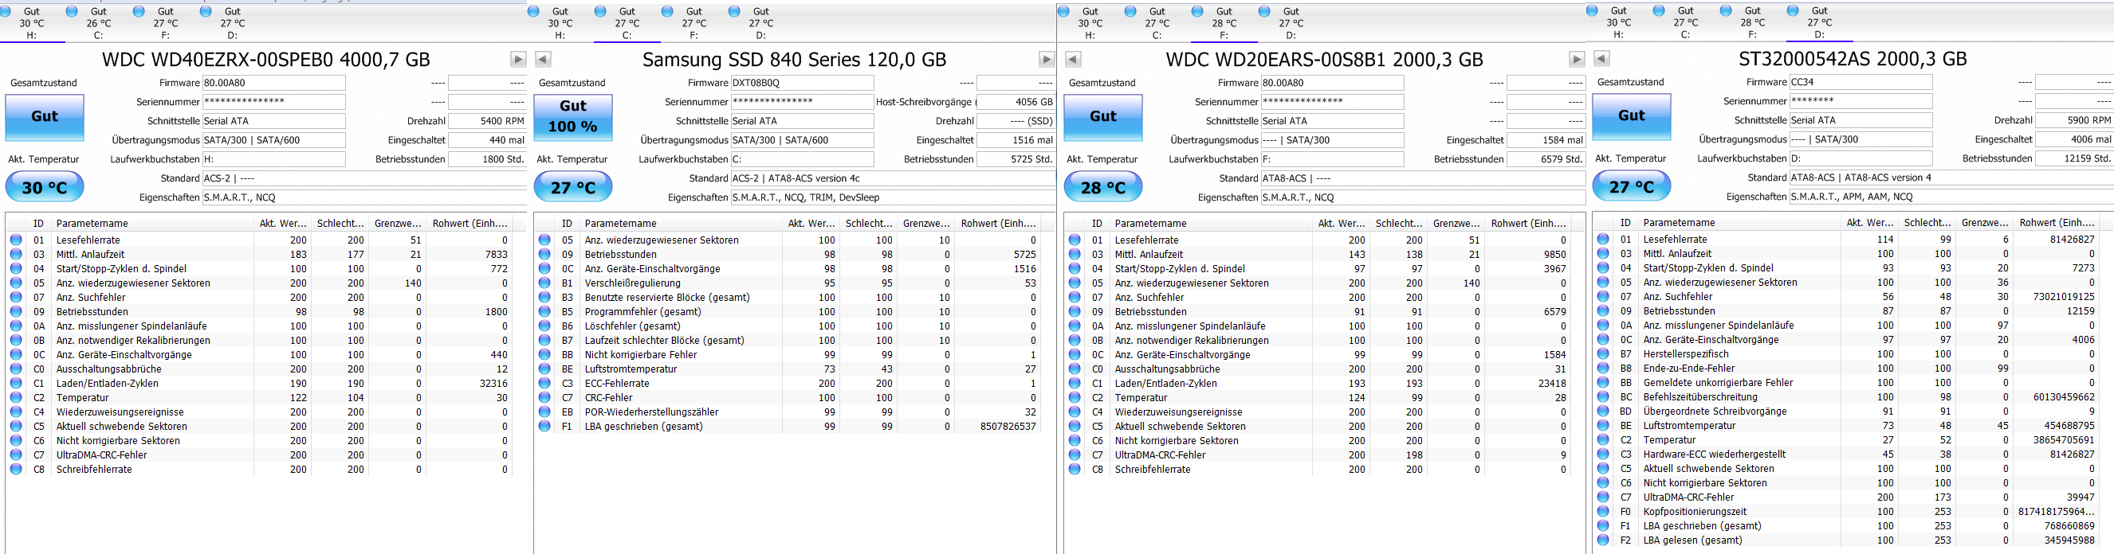Select H: disk tab in WD40EZRX window
Viewport: 2114px width, 554px height.
point(32,23)
